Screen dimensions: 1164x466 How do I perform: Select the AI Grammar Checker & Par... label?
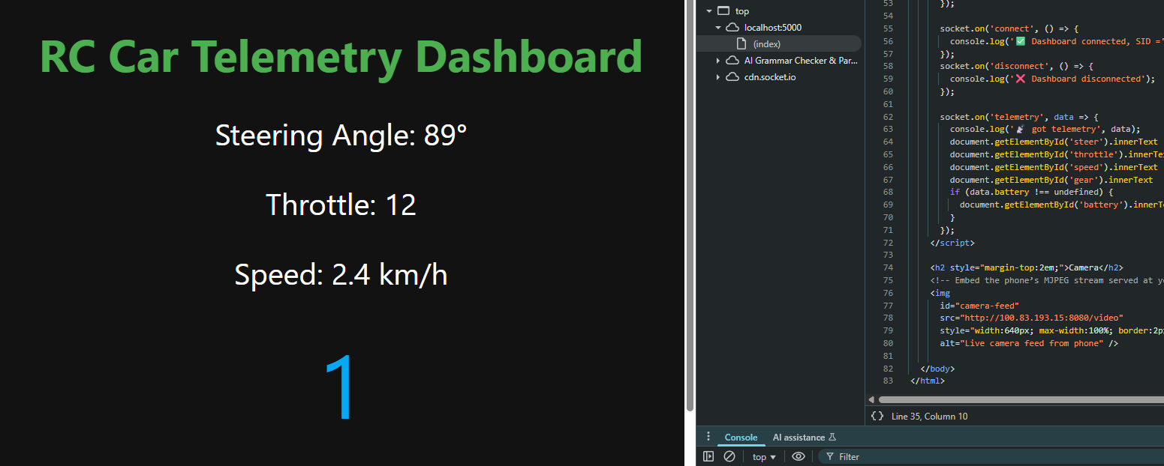pos(801,61)
